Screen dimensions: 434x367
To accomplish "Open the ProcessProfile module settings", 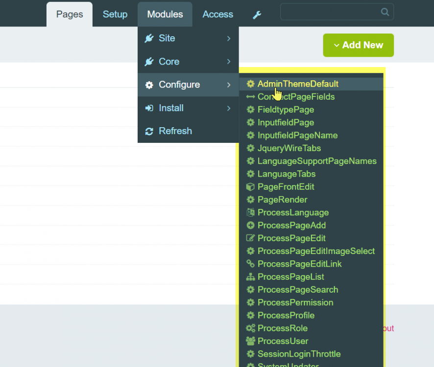I will click(x=286, y=316).
